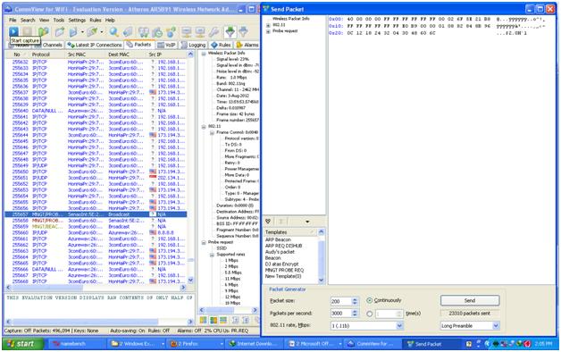561x352 pixels.
Task: Select the MNGT PROBE REQ template
Action: point(284,270)
